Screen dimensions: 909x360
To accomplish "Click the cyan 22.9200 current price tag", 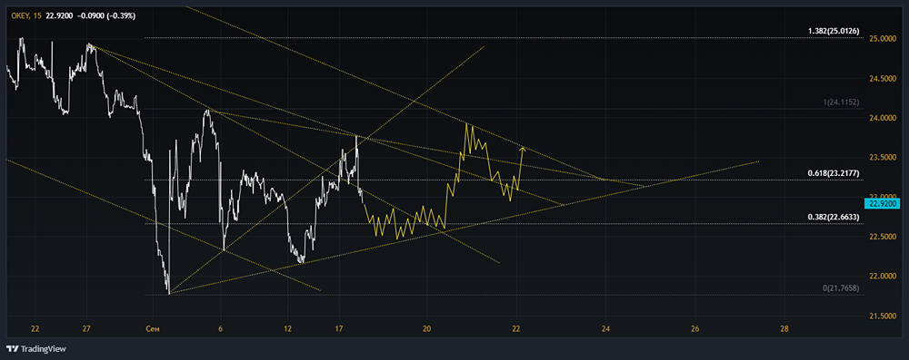I will [883, 203].
